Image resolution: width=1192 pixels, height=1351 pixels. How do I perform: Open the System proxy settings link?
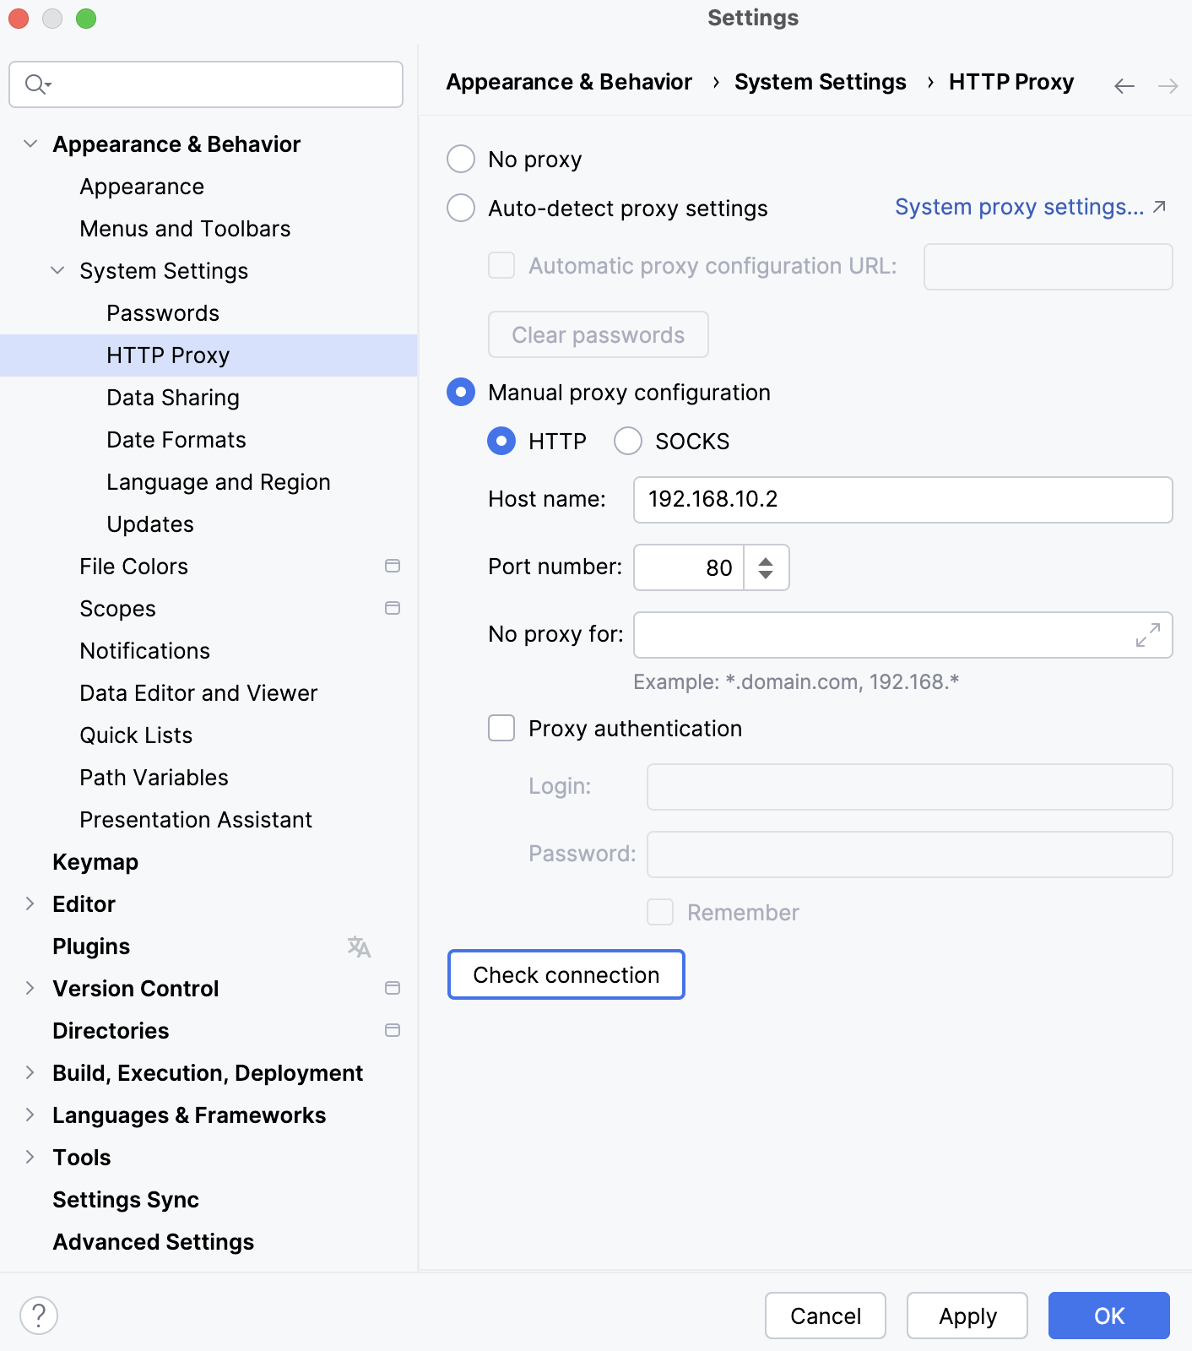pos(1020,207)
